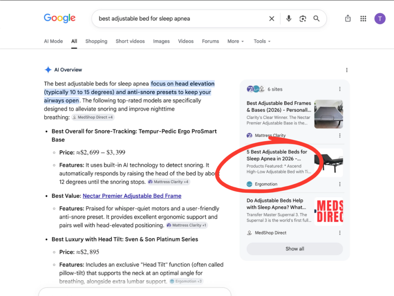Click the share icon in header
394x296 pixels.
[348, 18]
